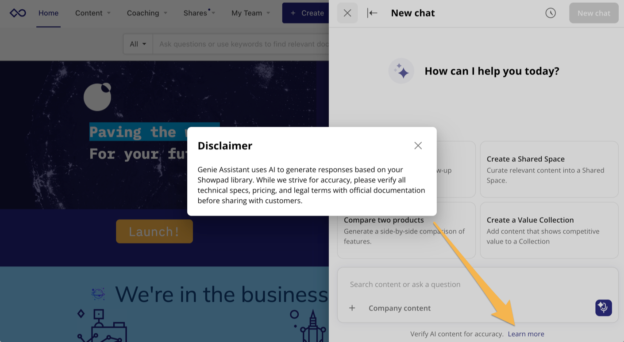Viewport: 624px width, 342px height.
Task: Open the Learn more link
Action: point(526,334)
